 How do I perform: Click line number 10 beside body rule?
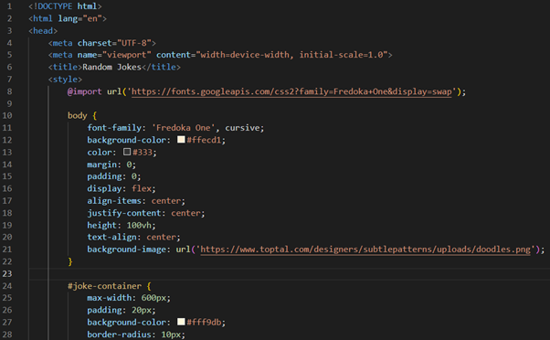(x=7, y=115)
